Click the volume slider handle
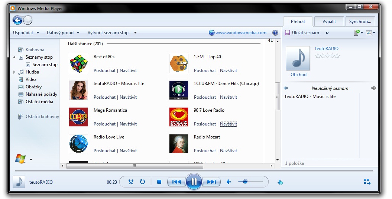The image size is (392, 199). 245,182
